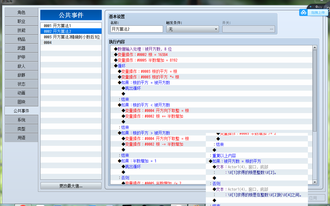Screen dimensions: 330x206
Task: Go to the 类型 tab
Action: pyautogui.click(x=22, y=129)
